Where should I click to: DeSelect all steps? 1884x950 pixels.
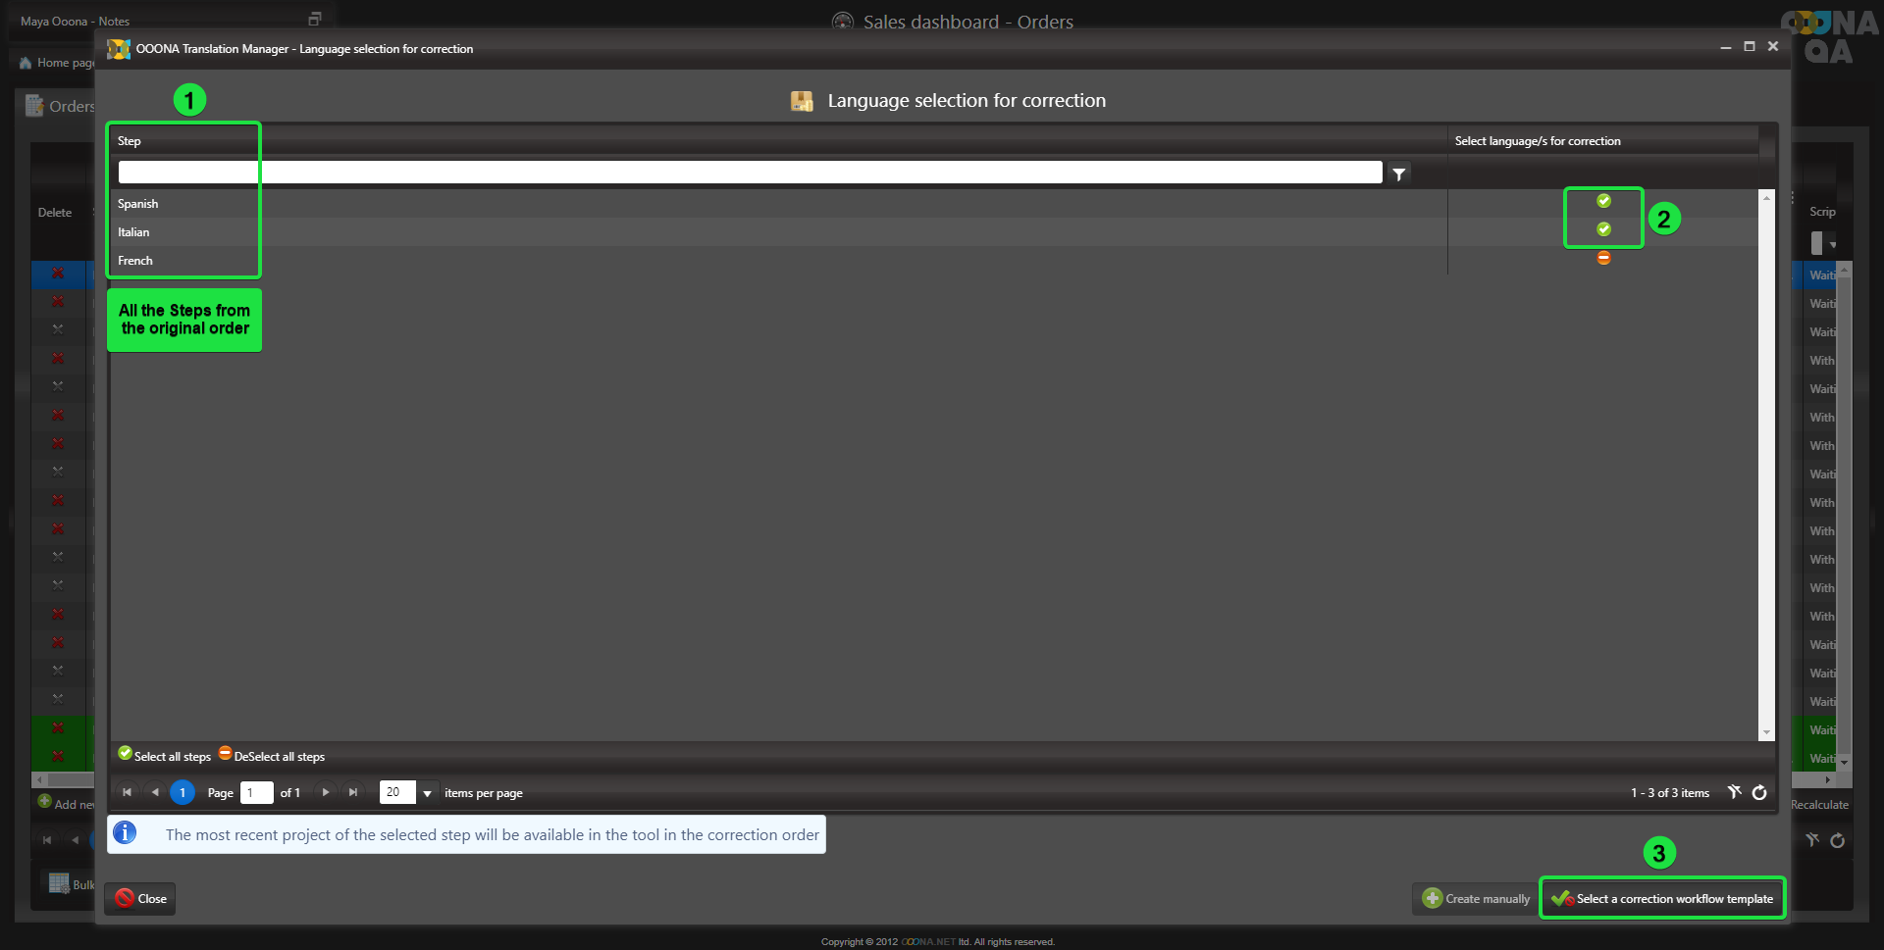(x=272, y=756)
